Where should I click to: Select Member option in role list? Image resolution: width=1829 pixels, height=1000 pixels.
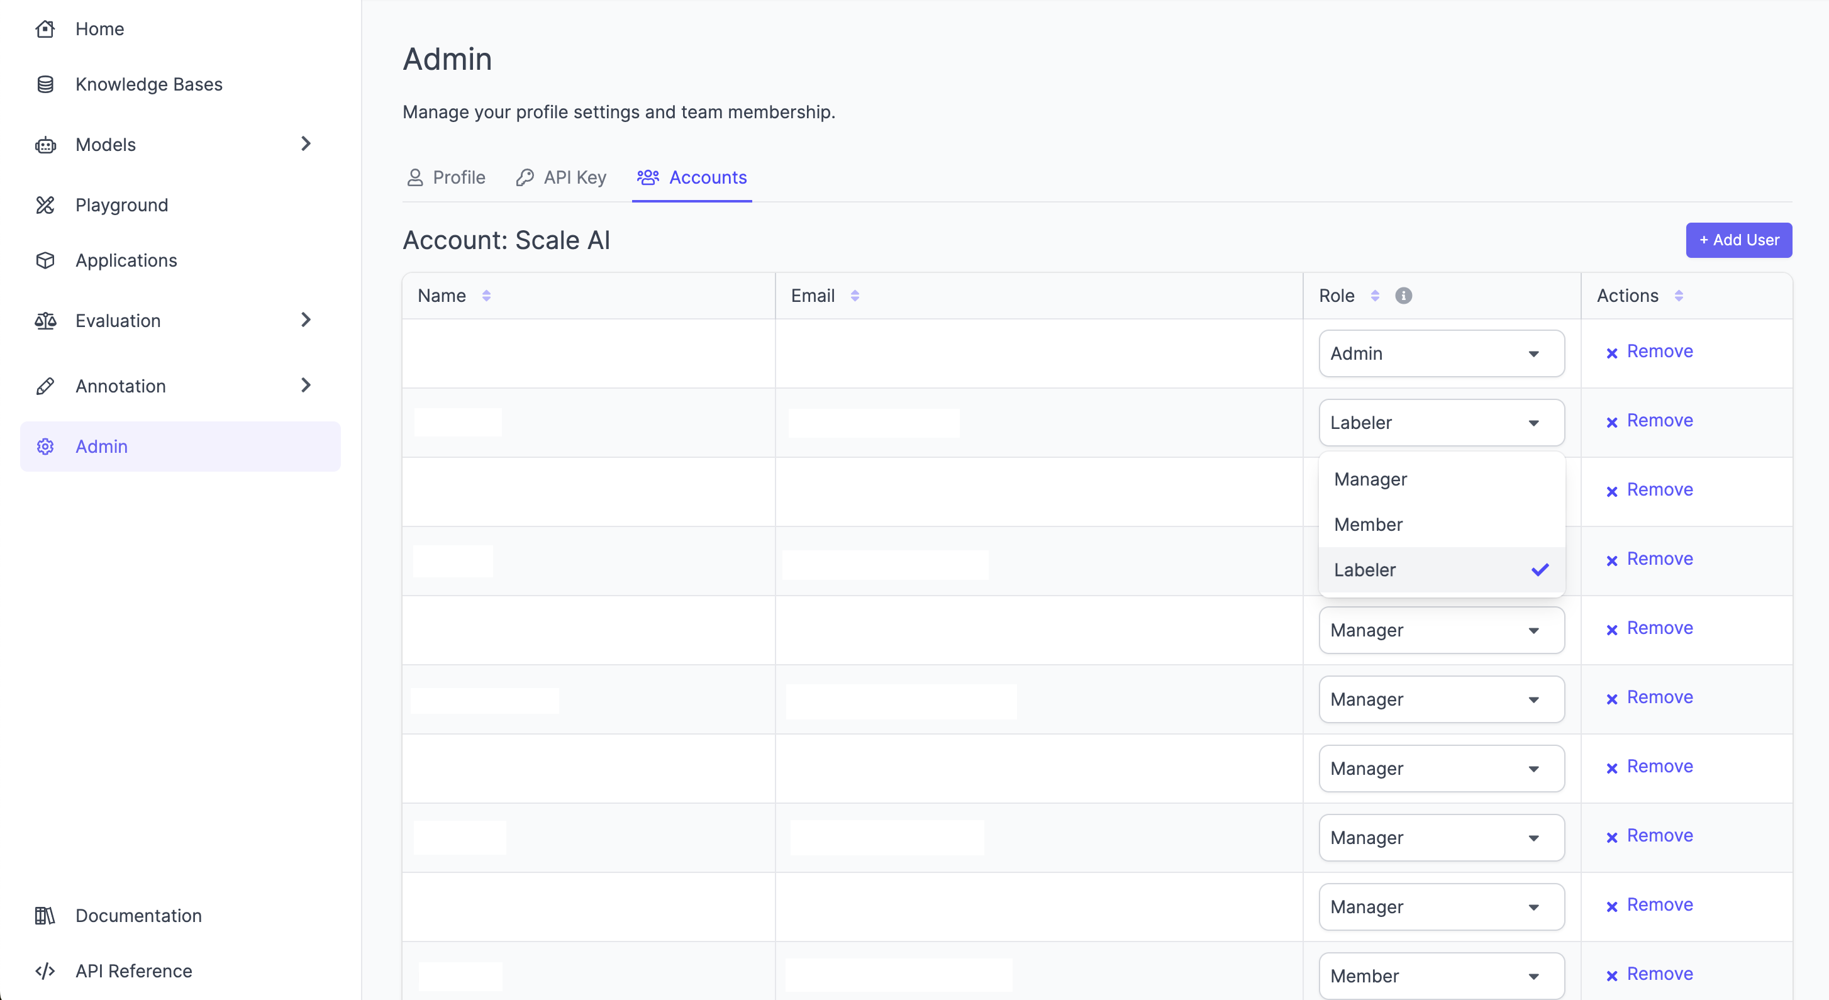tap(1368, 525)
